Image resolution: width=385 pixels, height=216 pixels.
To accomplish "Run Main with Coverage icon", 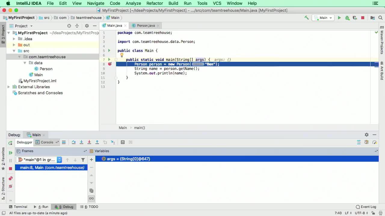I will (x=355, y=18).
